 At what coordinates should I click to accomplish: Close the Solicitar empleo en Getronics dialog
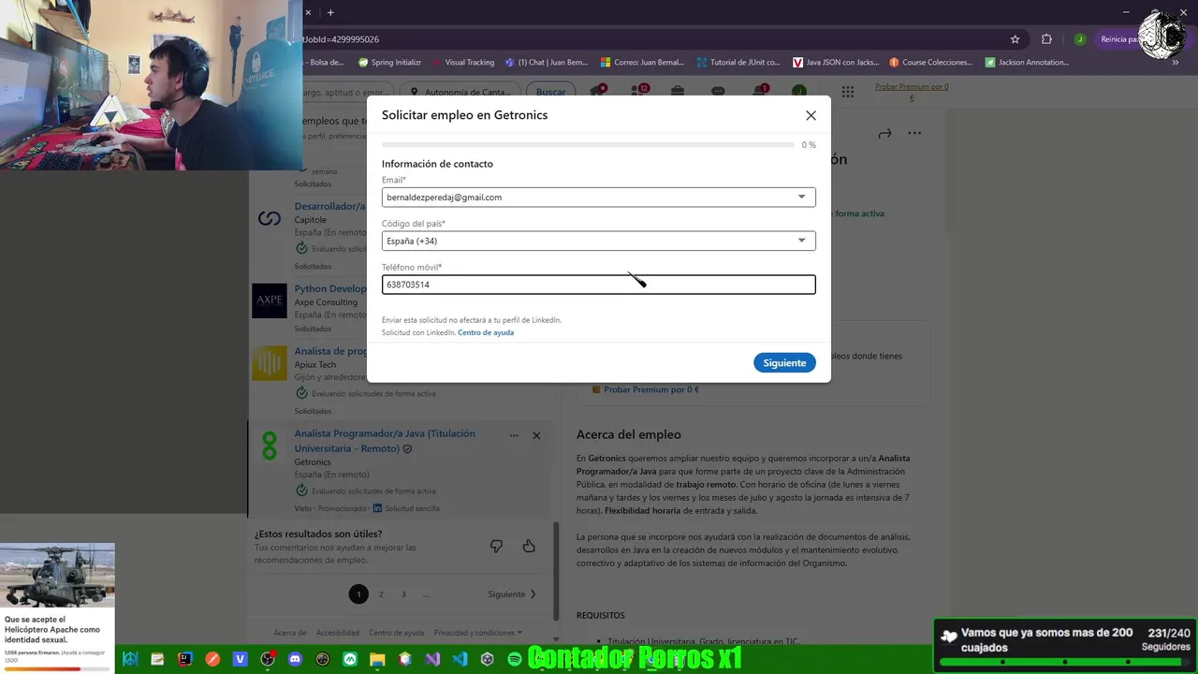coord(811,115)
